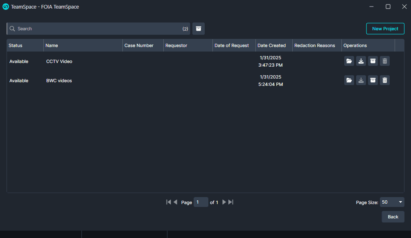
Task: Download the BWC videos project
Action: tap(361, 80)
